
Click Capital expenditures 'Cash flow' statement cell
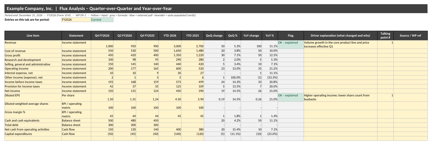[x=76, y=134]
